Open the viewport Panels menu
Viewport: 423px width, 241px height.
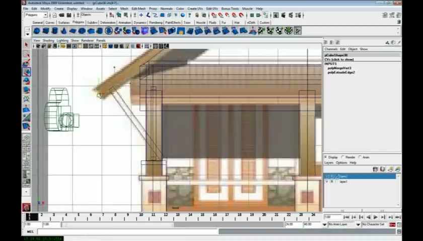coord(101,41)
